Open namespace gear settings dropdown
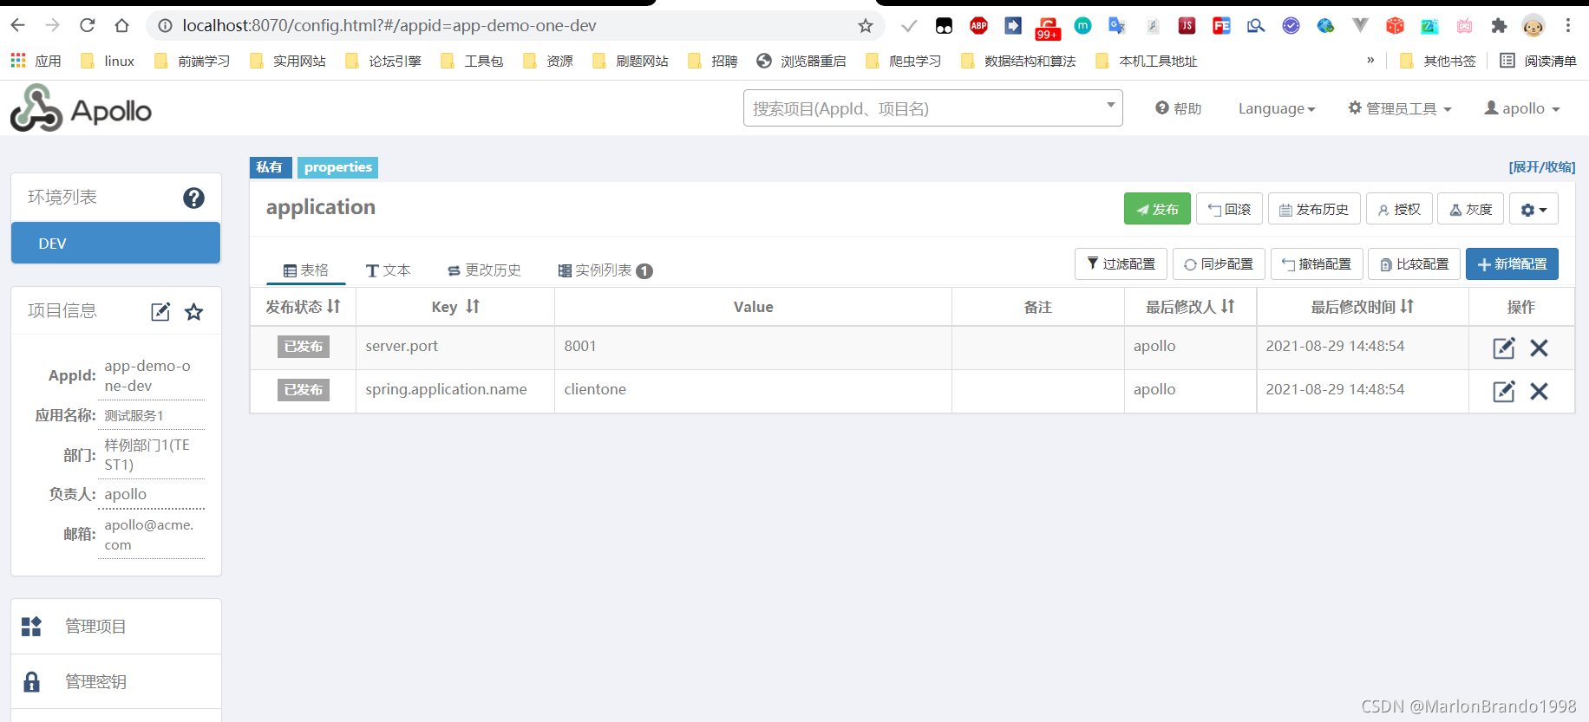The height and width of the screenshot is (722, 1589). [x=1533, y=210]
